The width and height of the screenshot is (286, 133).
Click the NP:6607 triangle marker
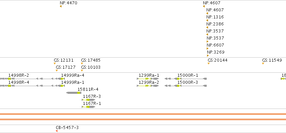click(x=208, y=49)
